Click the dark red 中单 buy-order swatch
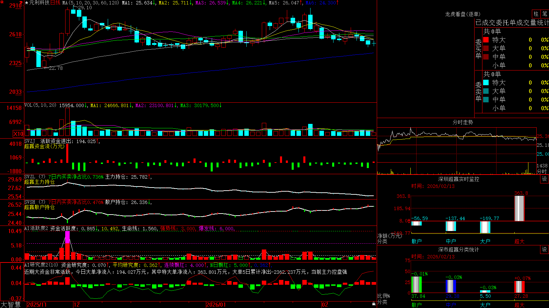This screenshot has width=549, height=308. [486, 57]
